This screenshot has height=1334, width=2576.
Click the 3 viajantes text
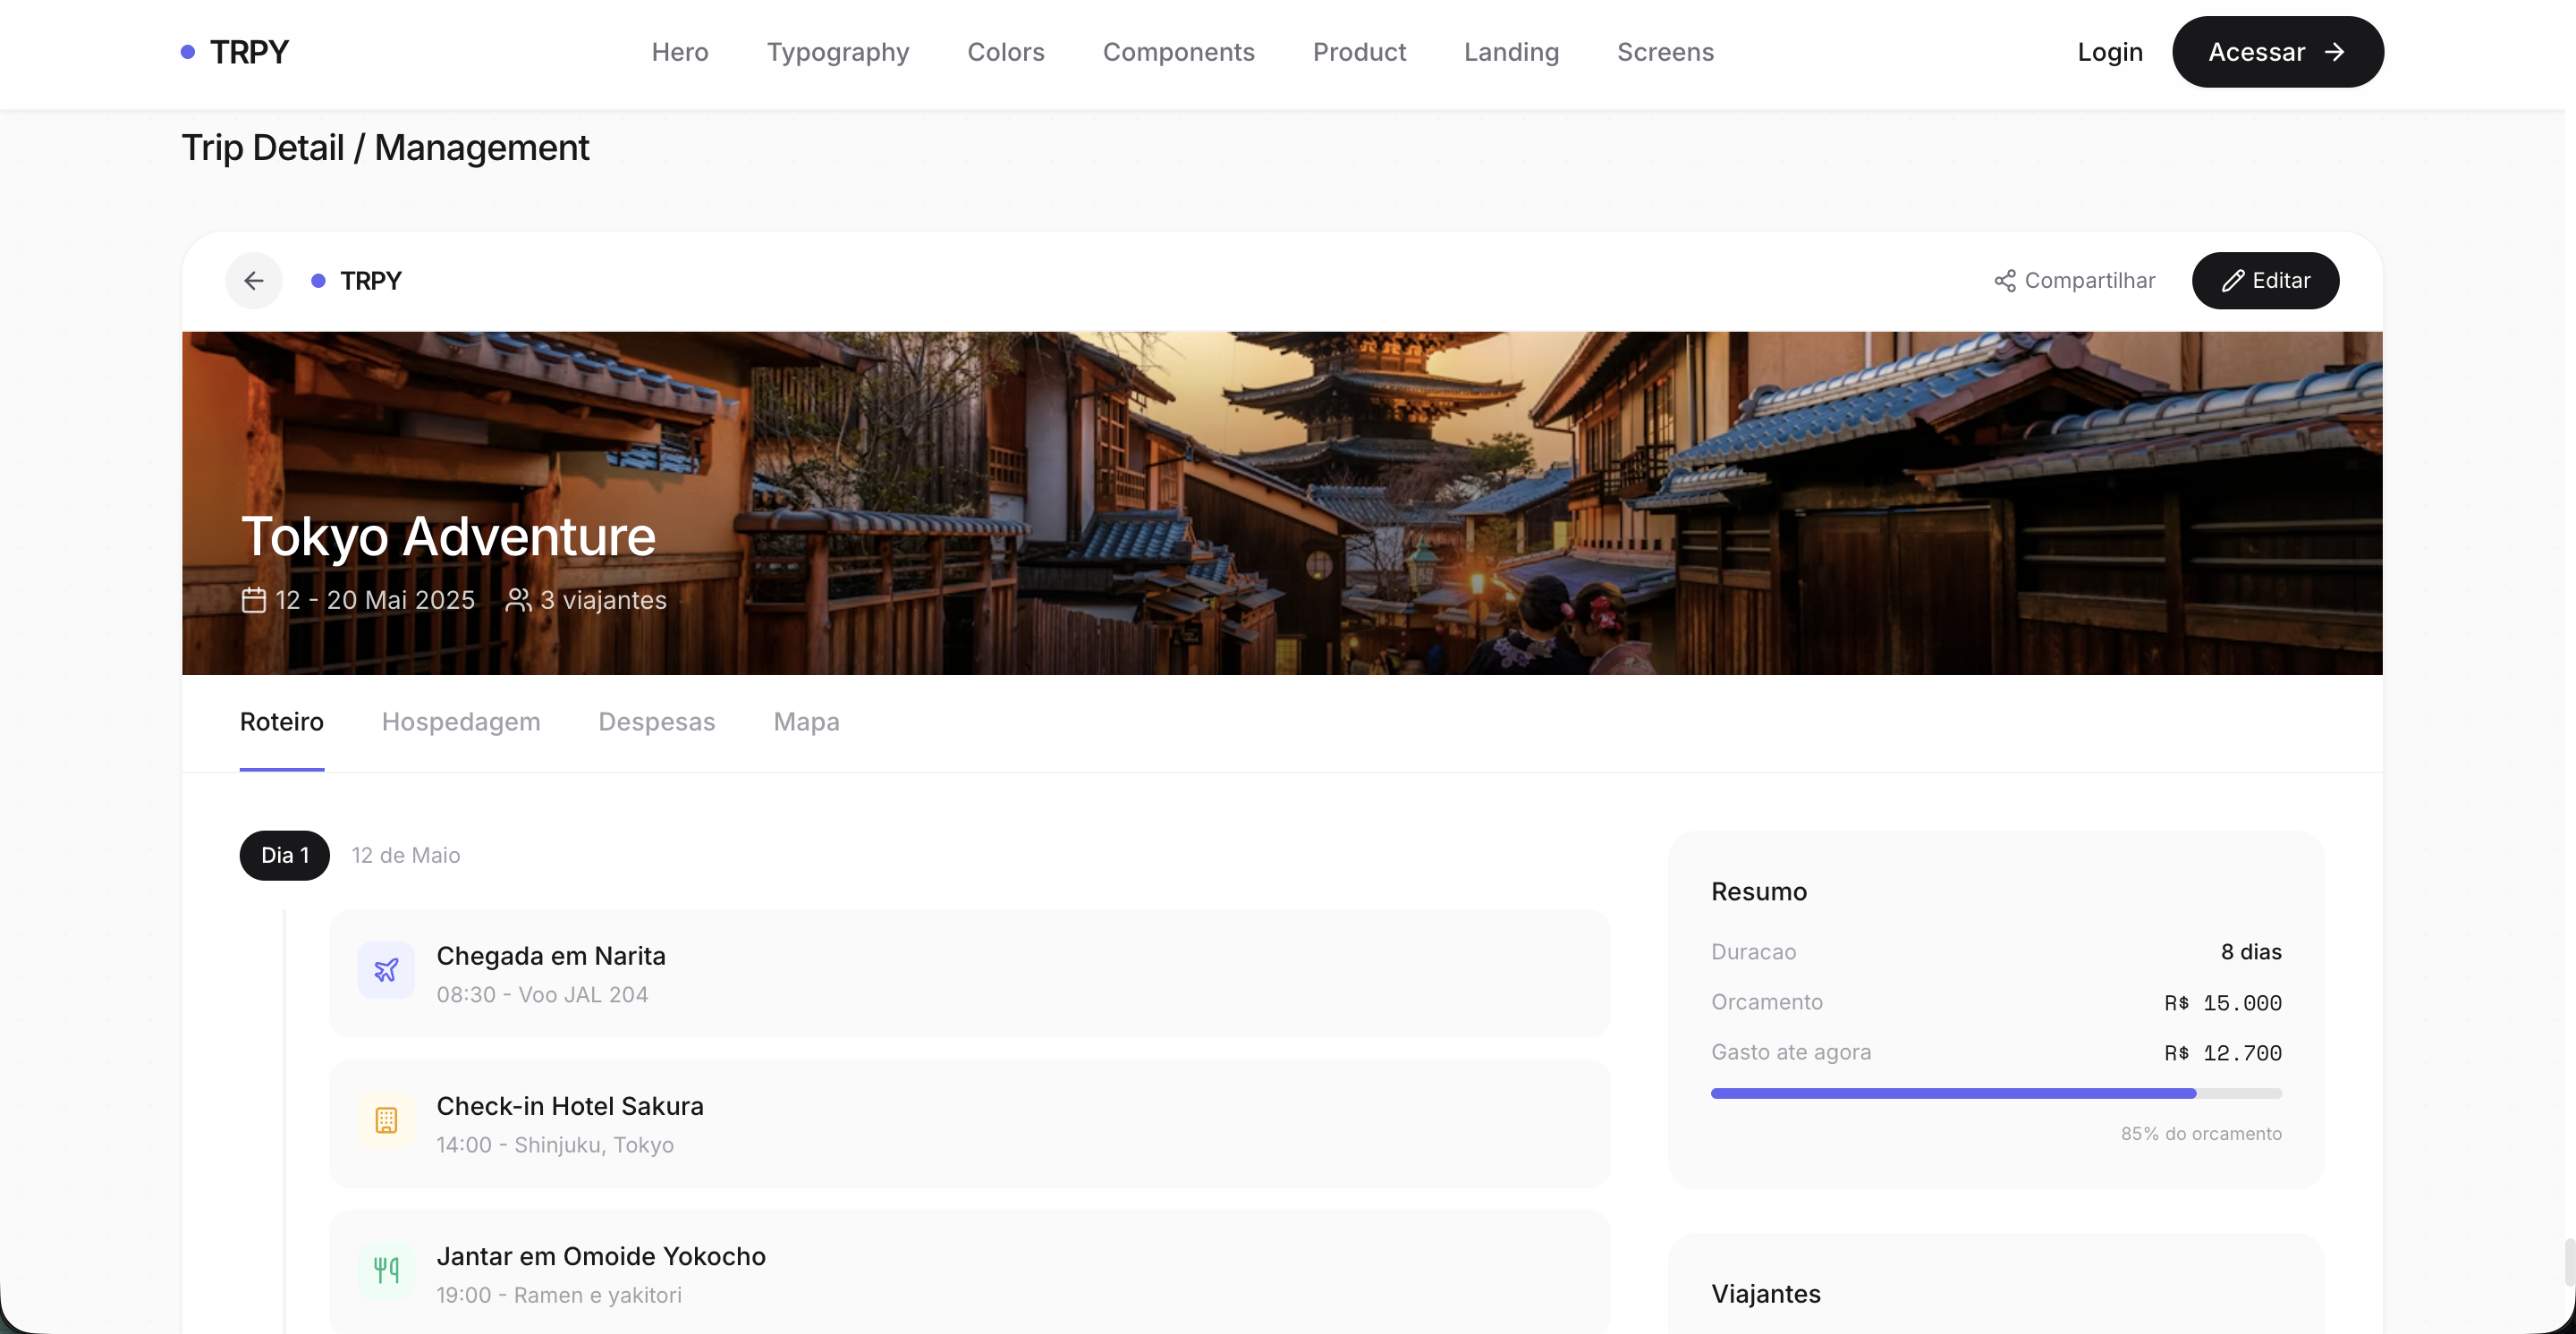click(x=603, y=600)
